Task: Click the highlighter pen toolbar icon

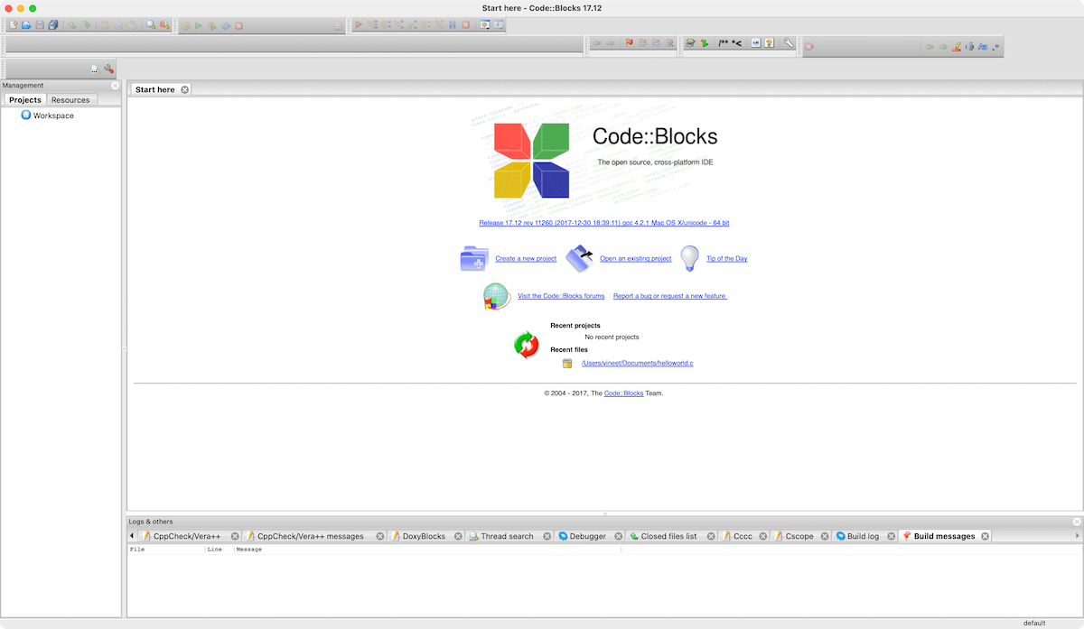Action: coord(956,47)
